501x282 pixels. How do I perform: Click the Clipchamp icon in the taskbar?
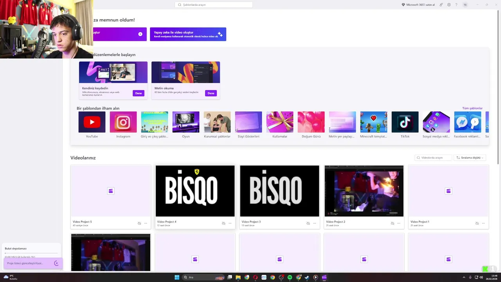click(x=324, y=277)
